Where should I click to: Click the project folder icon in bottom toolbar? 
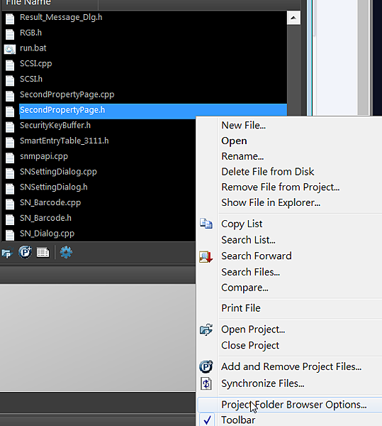tap(7, 253)
